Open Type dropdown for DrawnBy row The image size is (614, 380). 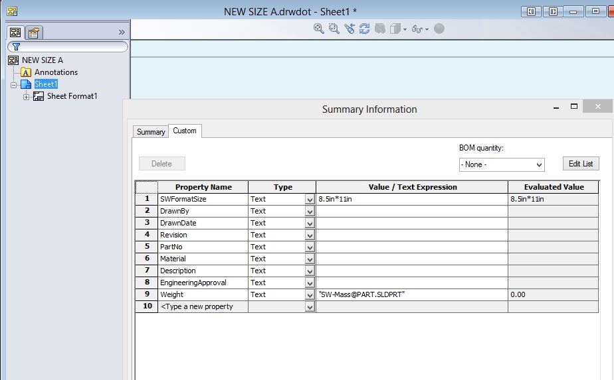coord(310,212)
